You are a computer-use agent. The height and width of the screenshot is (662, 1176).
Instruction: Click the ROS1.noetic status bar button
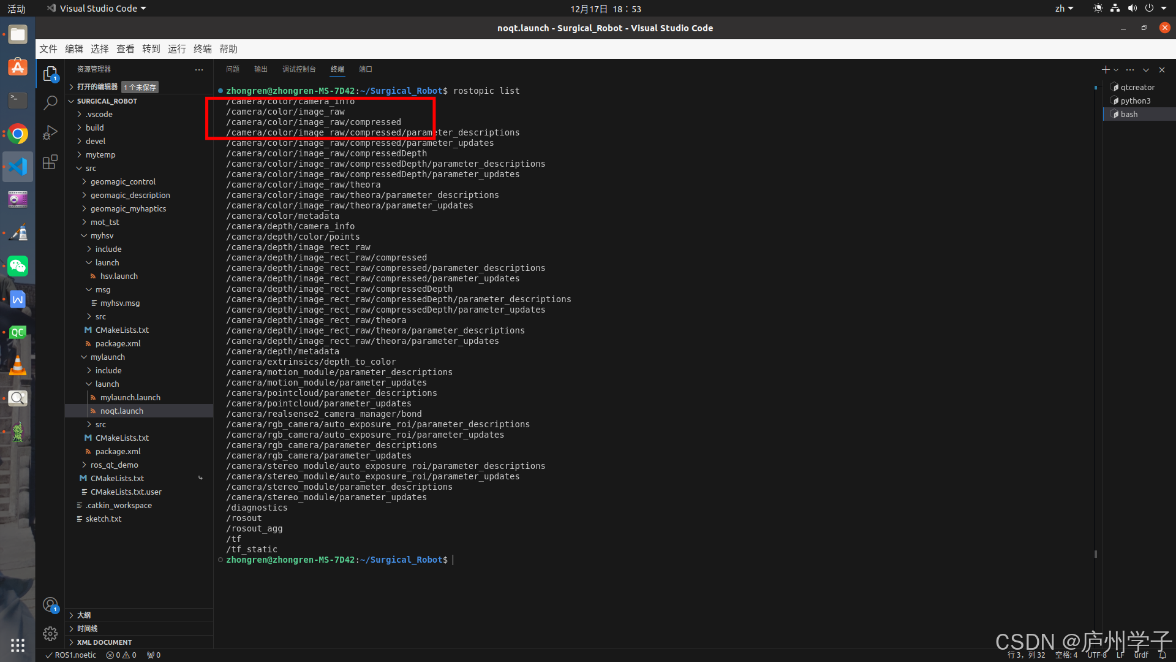coord(70,655)
